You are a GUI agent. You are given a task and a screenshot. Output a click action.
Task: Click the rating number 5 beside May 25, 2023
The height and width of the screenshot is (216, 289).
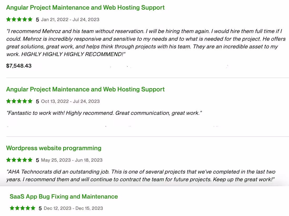click(x=37, y=160)
